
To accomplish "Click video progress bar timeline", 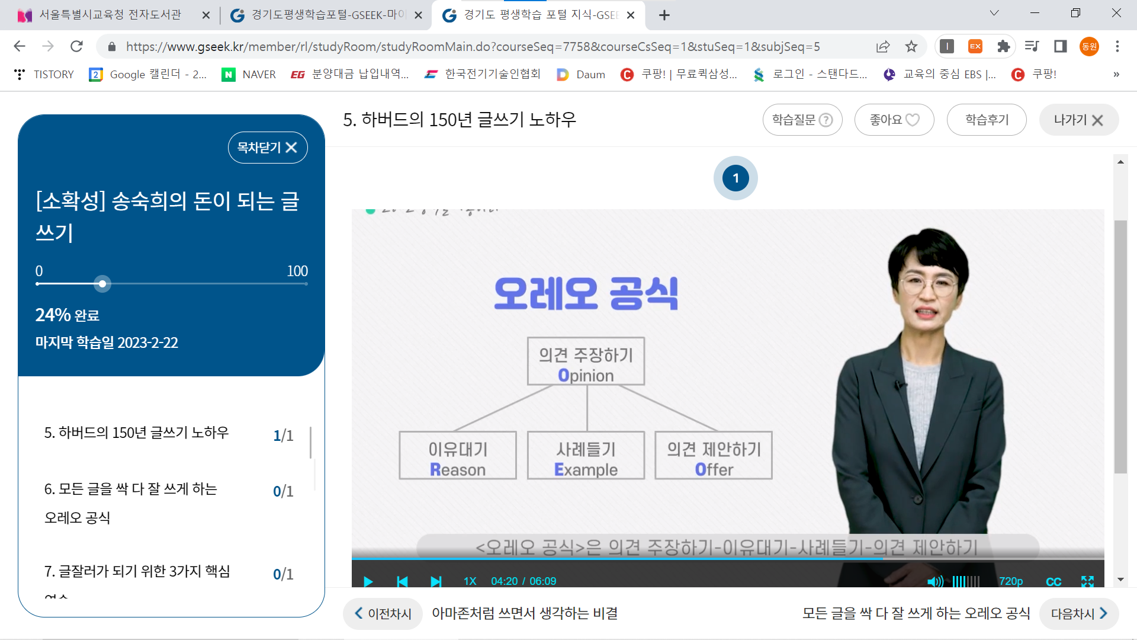I will (x=727, y=559).
